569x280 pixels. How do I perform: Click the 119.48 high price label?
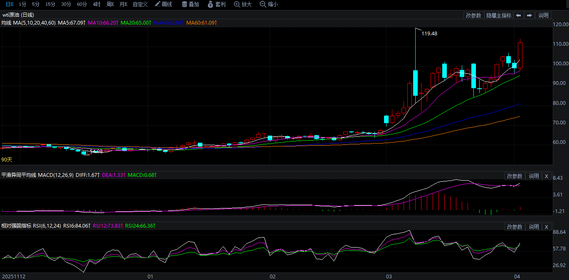click(x=429, y=33)
